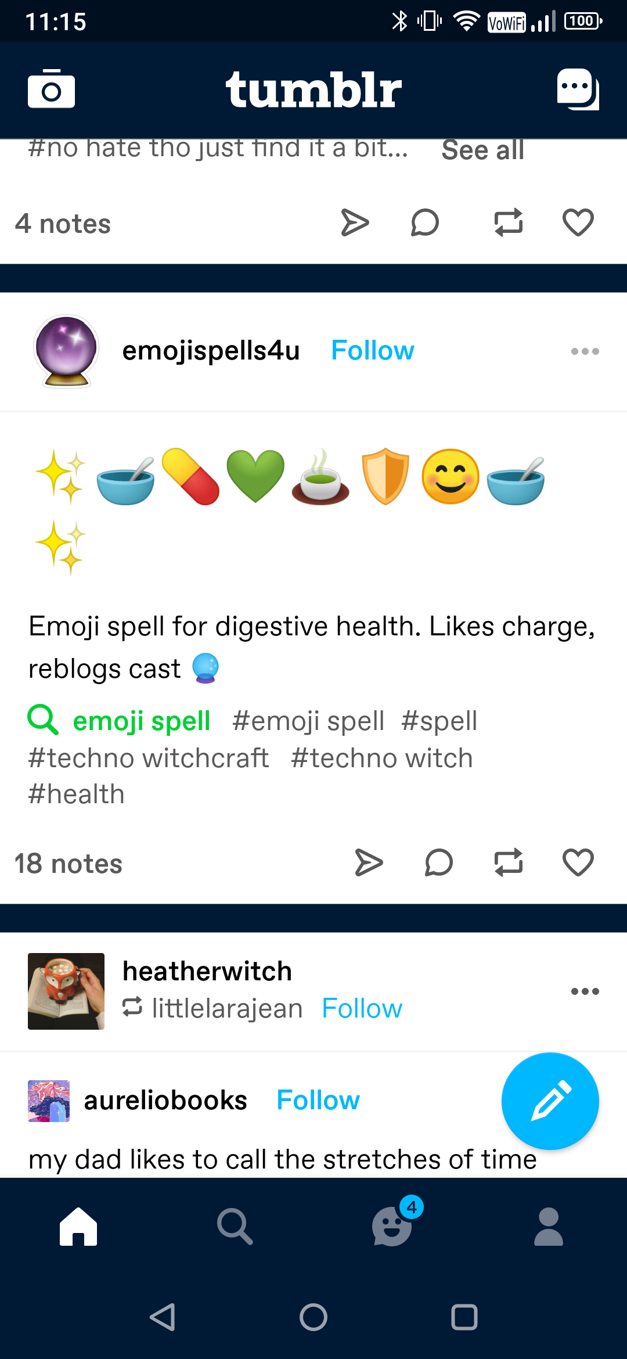Open the emojispells4u crystal ball avatar
The image size is (627, 1359).
[x=66, y=351]
